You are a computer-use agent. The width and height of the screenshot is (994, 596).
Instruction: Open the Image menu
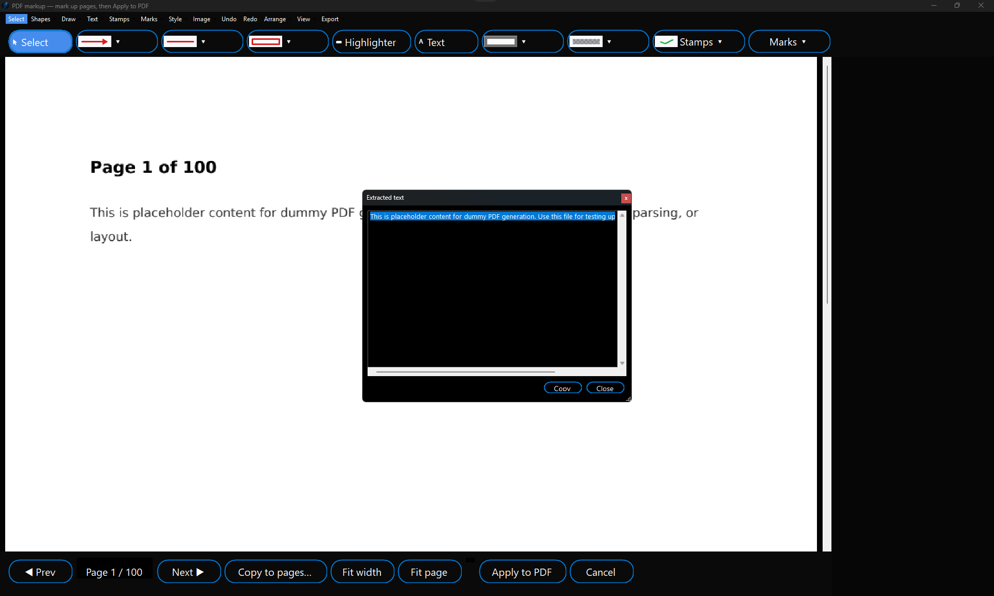tap(201, 19)
